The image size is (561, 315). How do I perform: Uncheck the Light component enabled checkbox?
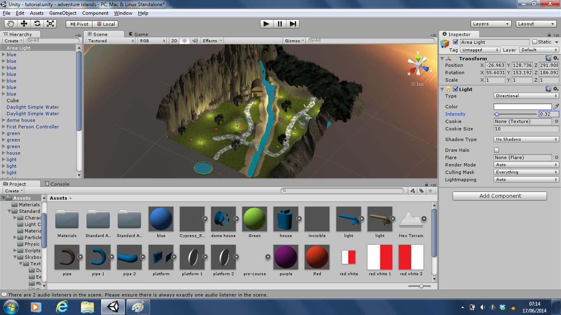[x=455, y=89]
